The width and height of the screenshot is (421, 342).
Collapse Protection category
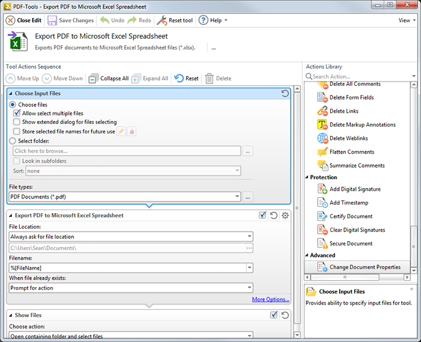[307, 177]
